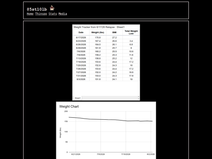Image resolution: width=212 pixels, height=159 pixels.
Task: Click the 8/2/2026 label on the chart's x-axis
Action: [x=151, y=154]
